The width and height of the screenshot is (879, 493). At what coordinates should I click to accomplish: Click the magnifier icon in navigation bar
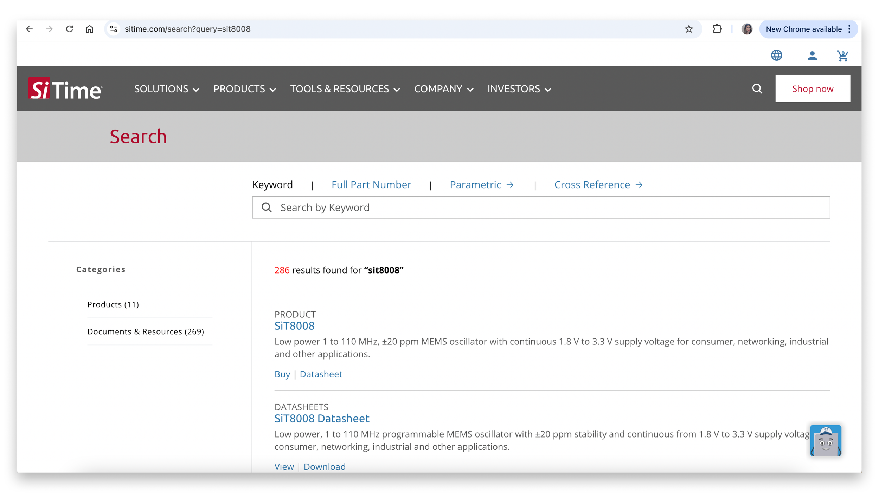tap(757, 88)
